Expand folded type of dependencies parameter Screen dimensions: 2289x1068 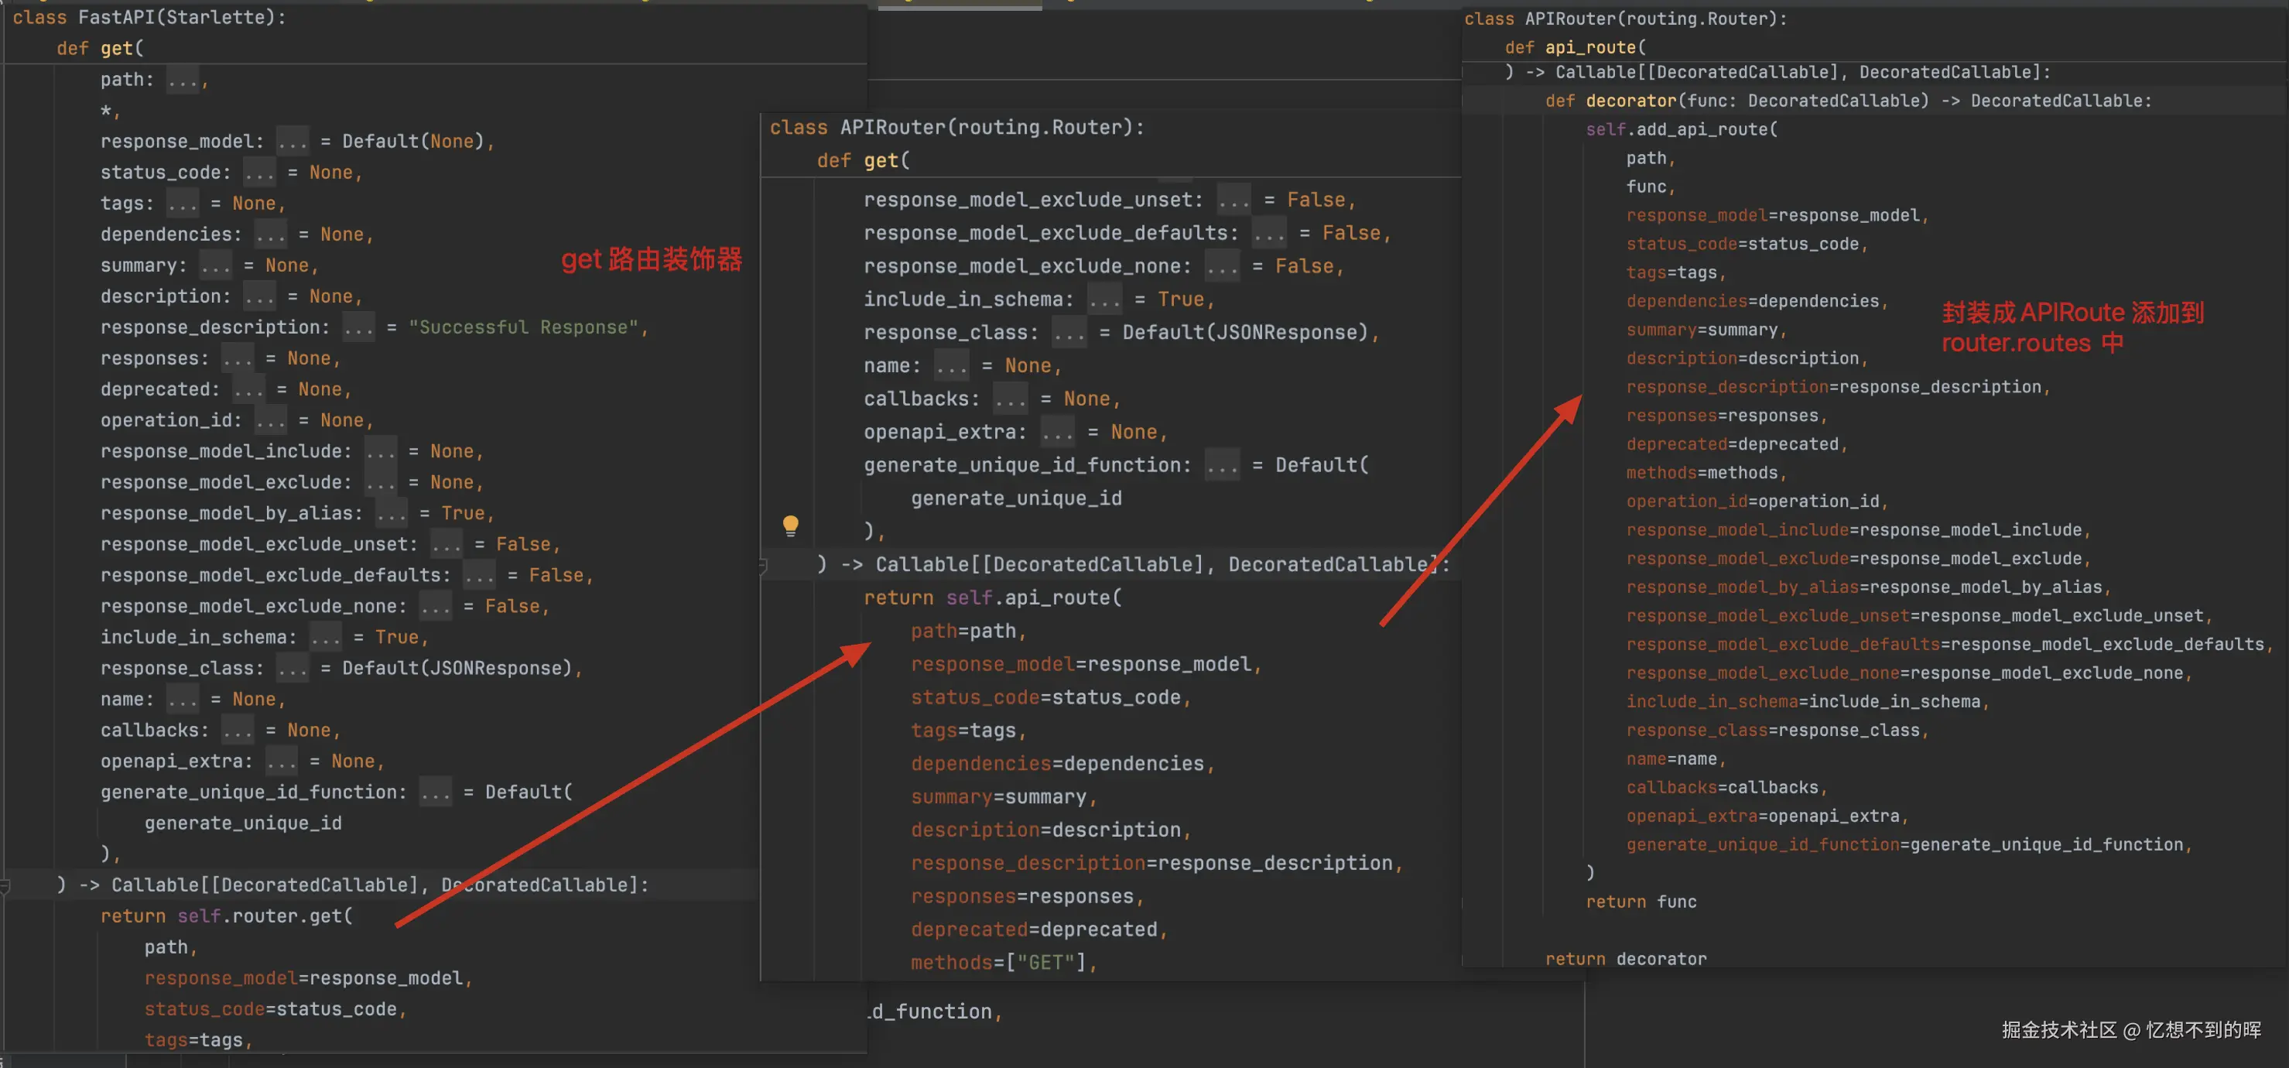[270, 234]
